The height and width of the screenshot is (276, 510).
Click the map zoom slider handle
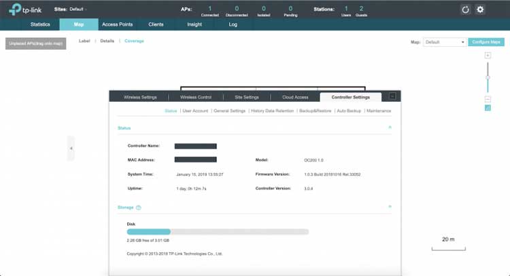tap(488, 77)
